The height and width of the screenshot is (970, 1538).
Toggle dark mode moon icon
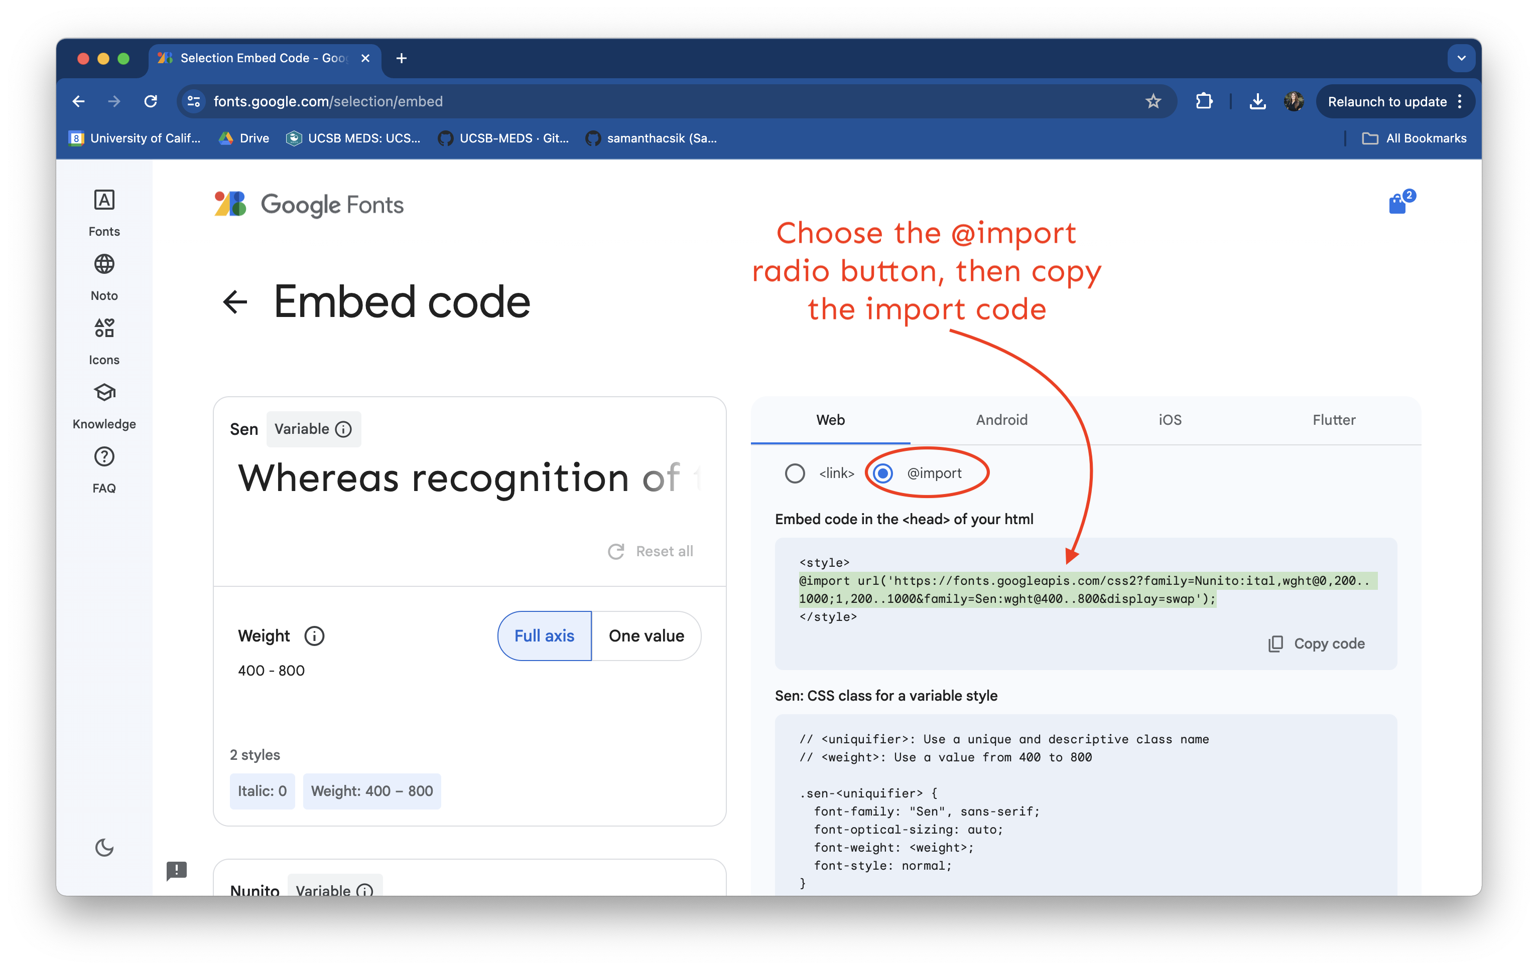[104, 848]
